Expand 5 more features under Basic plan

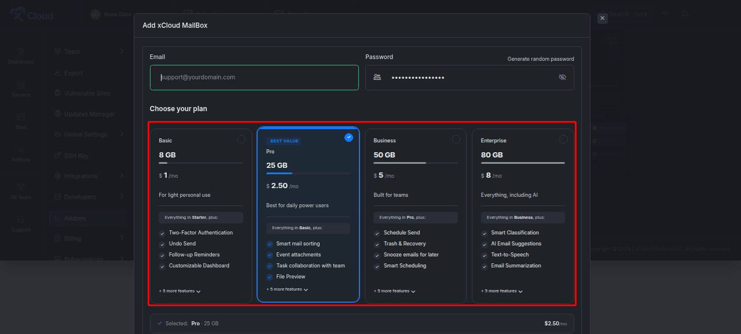pos(180,291)
